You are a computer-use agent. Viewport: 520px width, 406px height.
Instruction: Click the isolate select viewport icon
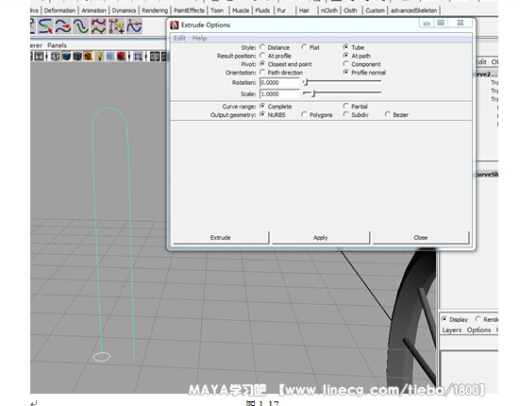pos(138,57)
